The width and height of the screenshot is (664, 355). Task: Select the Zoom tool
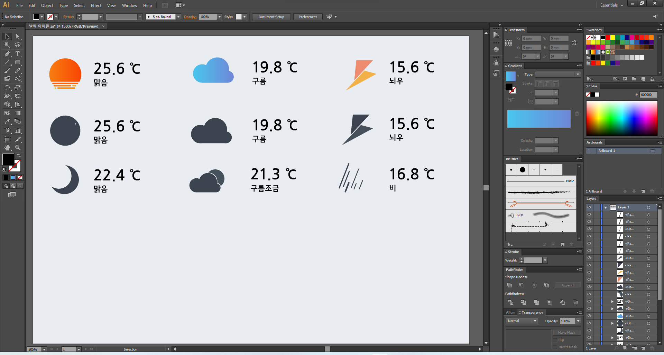[18, 148]
